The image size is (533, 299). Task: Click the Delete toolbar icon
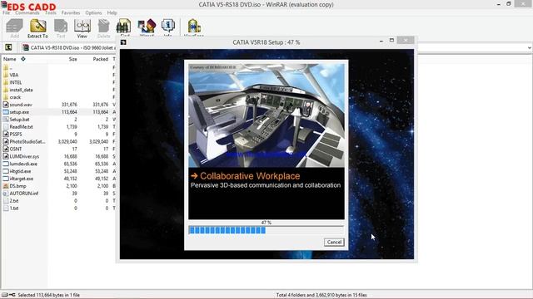(103, 26)
